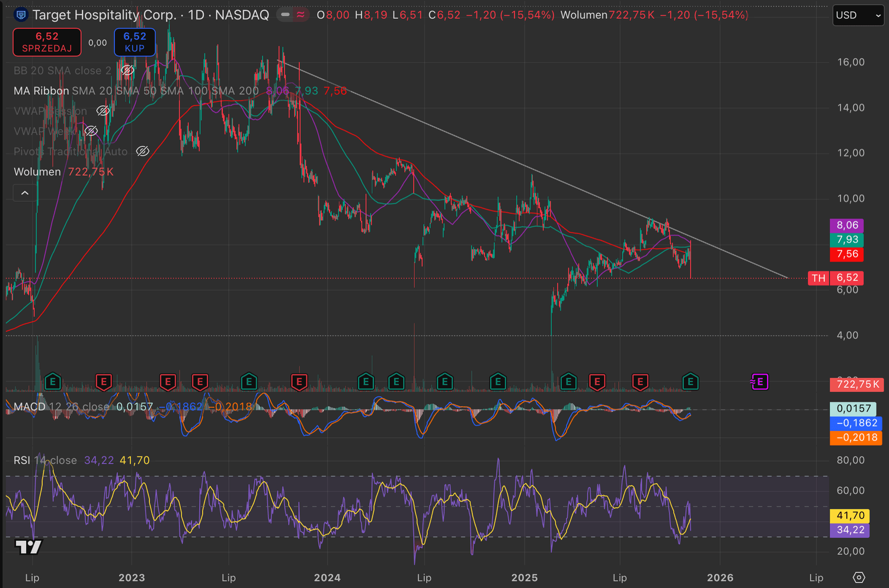Screen dimensions: 889x588
Task: Click the last green earnings E marker
Action: point(690,382)
